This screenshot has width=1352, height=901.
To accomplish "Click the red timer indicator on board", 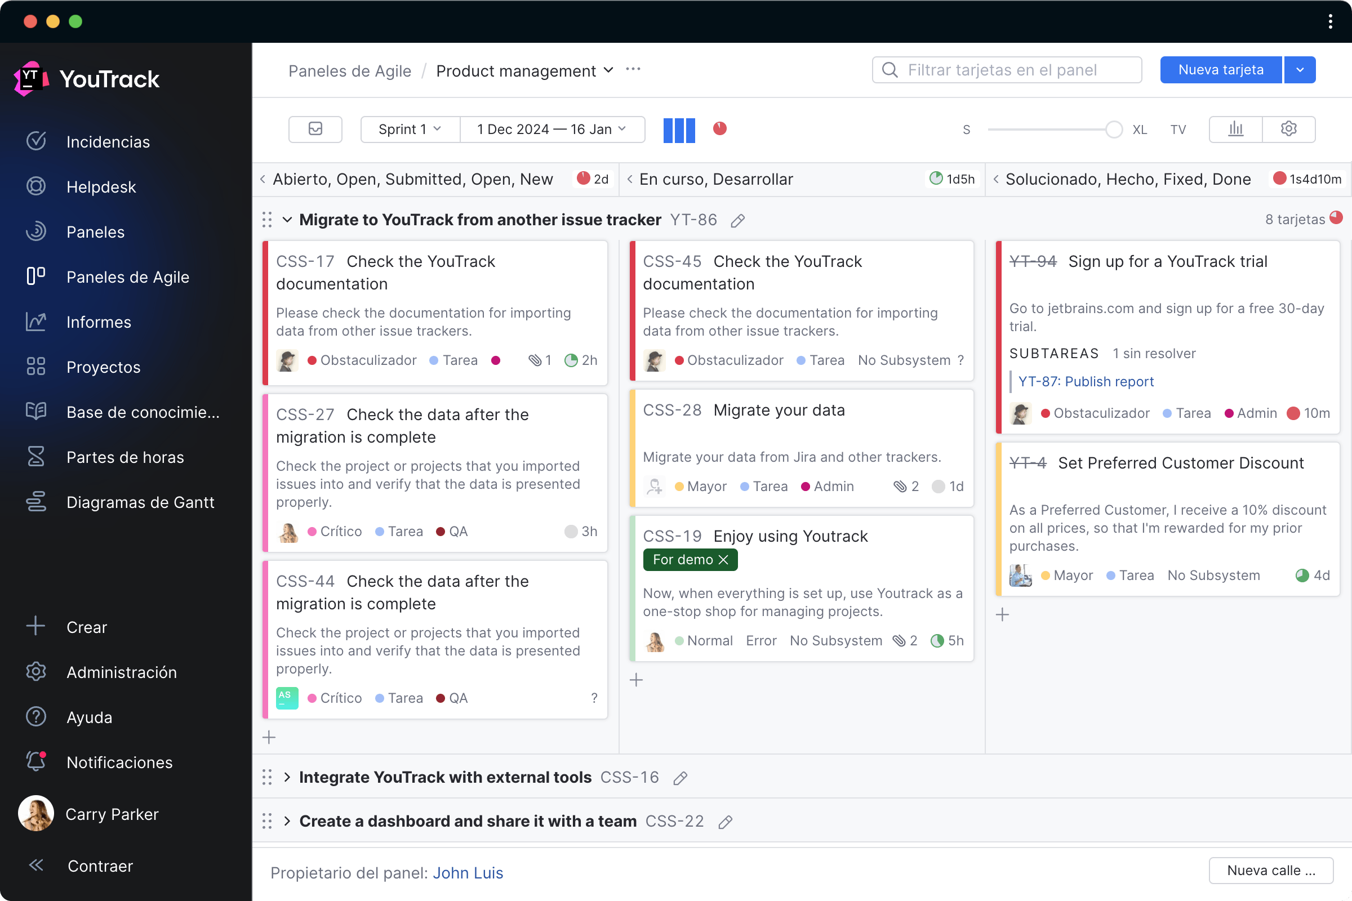I will (x=721, y=129).
